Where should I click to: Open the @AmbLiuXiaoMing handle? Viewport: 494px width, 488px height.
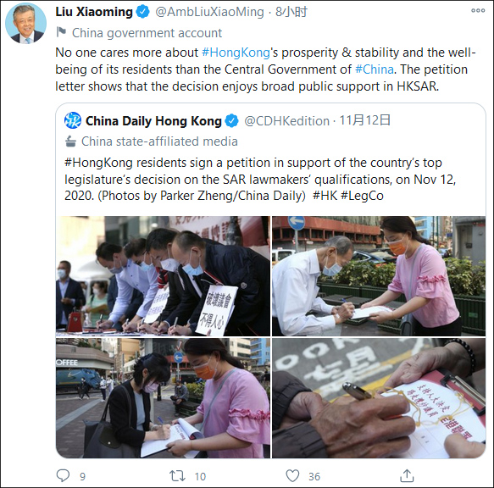click(x=209, y=12)
